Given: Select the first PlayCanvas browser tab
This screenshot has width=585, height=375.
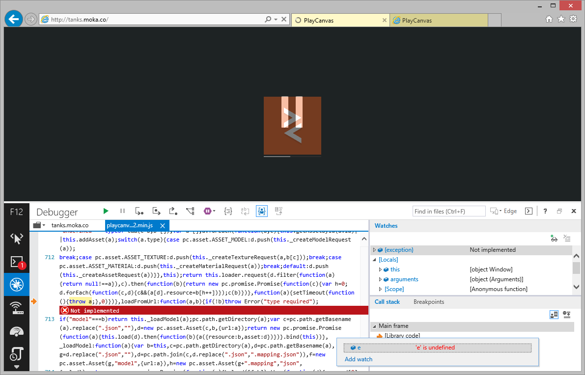Looking at the screenshot, I should [x=340, y=20].
